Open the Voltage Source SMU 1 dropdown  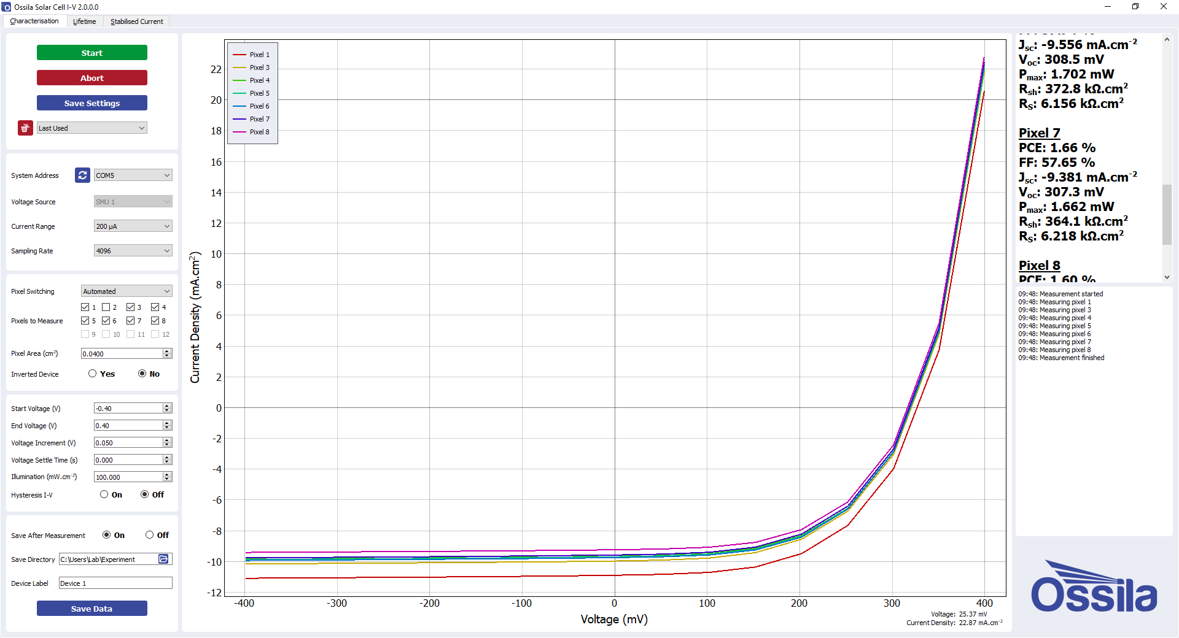[133, 201]
